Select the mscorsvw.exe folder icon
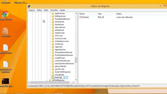This screenshot has width=167, height=94. (x=53, y=38)
